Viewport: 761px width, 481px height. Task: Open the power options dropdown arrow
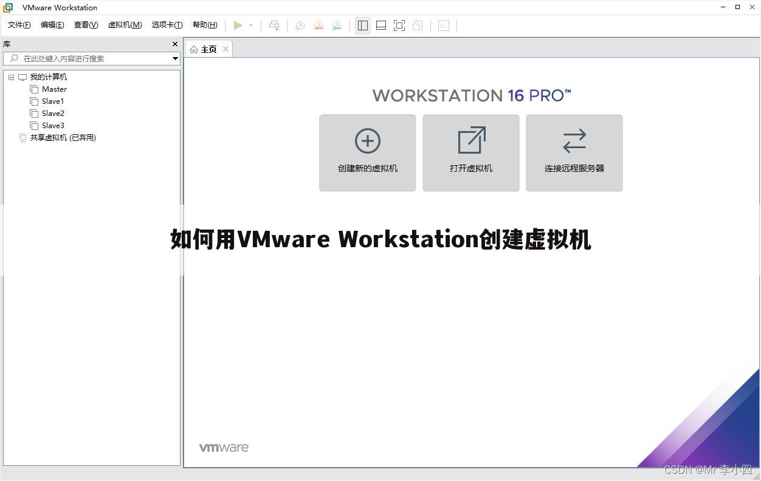point(250,26)
